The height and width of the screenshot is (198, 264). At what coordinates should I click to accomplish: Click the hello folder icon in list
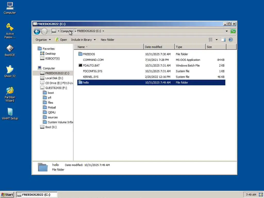(80, 82)
